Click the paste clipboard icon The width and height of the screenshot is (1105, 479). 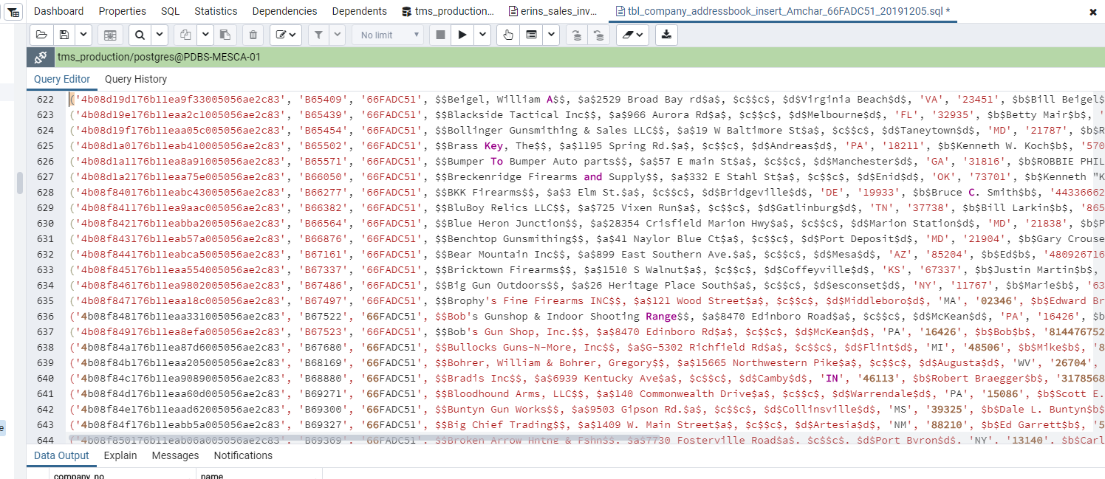(225, 35)
